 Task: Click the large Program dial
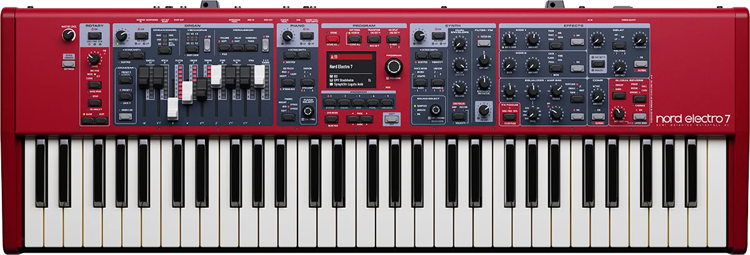(394, 67)
